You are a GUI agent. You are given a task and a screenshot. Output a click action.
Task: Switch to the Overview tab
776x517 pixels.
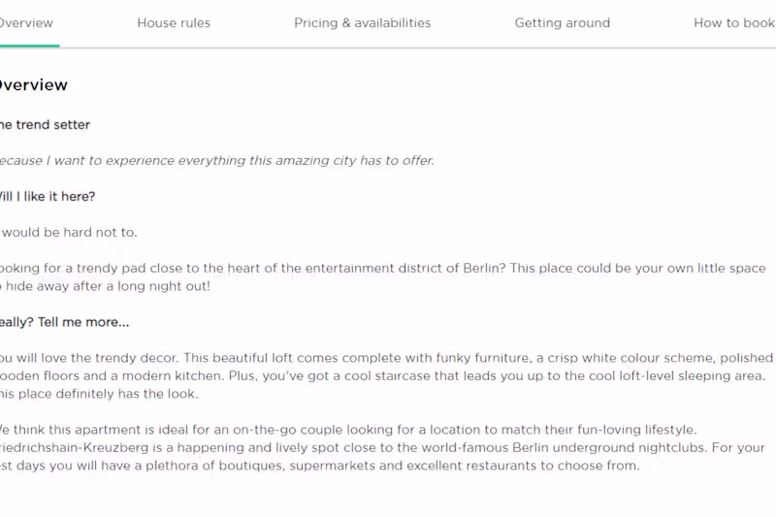click(x=26, y=23)
